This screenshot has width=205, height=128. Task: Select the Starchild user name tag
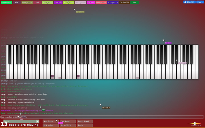tap(58, 2)
